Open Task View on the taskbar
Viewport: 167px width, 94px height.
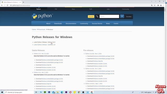[x=36, y=92]
